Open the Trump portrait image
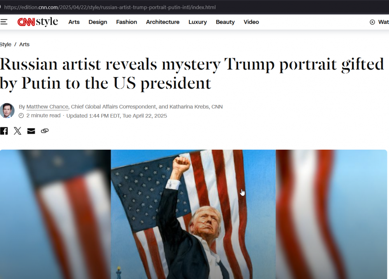This screenshot has height=279, width=389. tap(193, 214)
